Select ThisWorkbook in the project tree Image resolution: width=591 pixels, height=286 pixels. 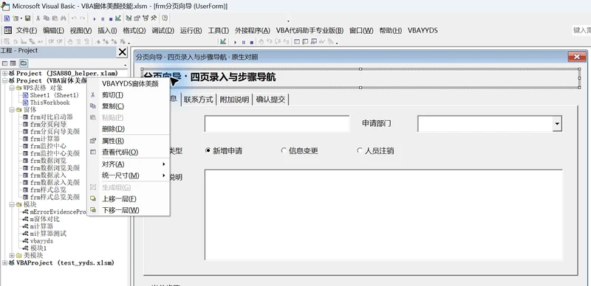49,102
